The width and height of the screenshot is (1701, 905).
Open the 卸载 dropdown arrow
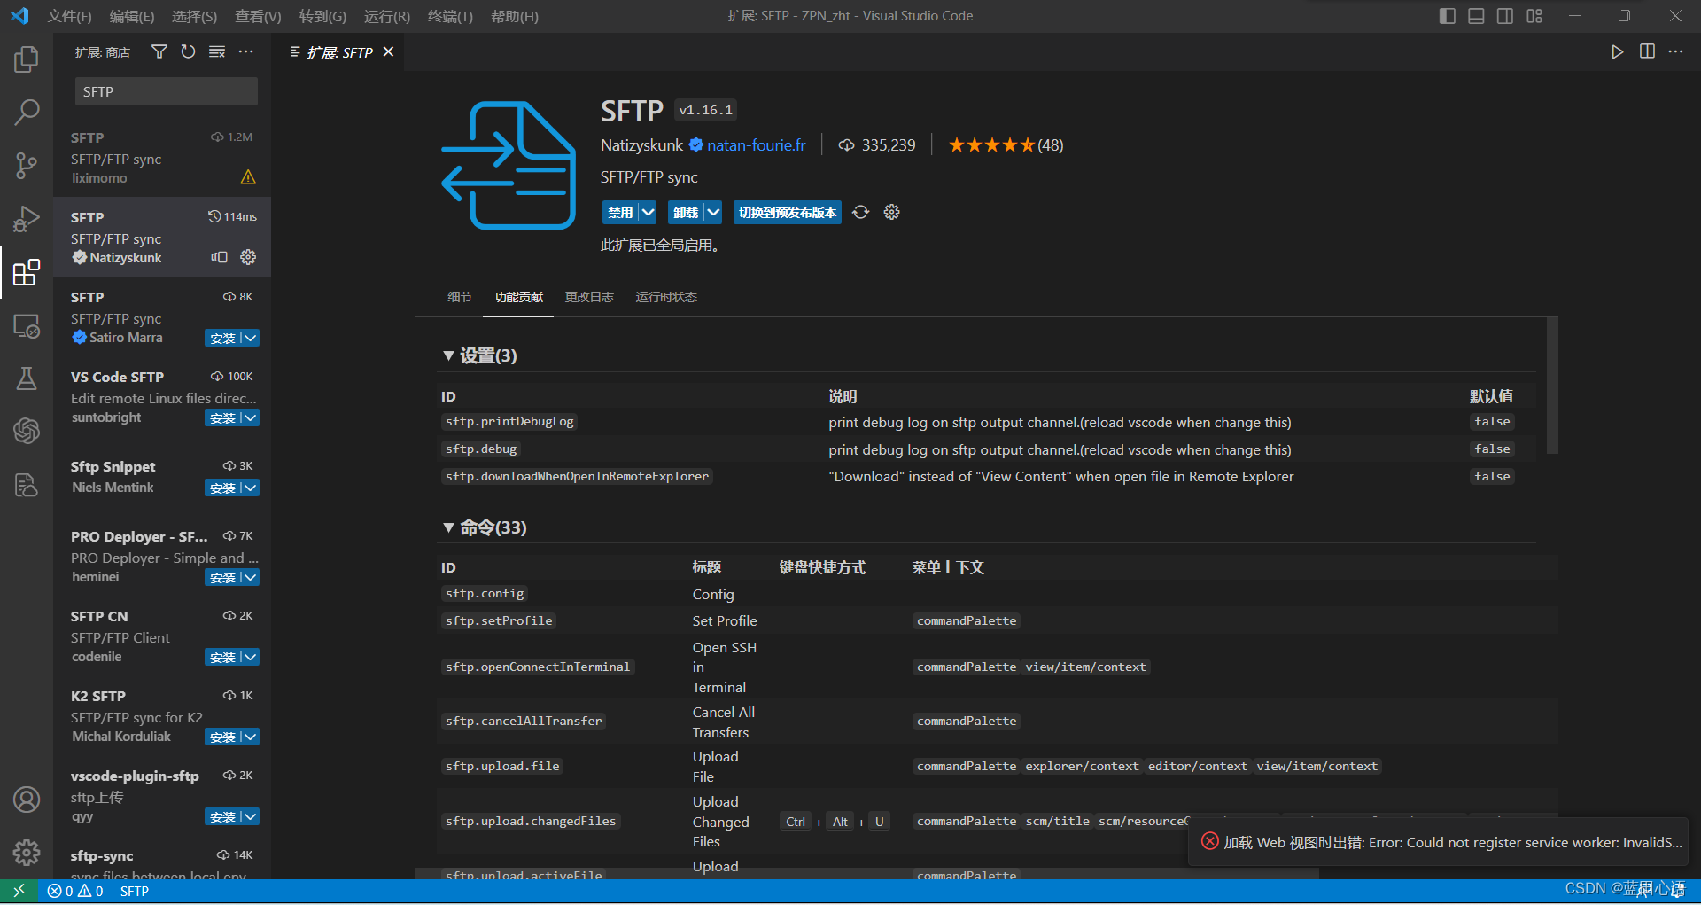pos(713,212)
